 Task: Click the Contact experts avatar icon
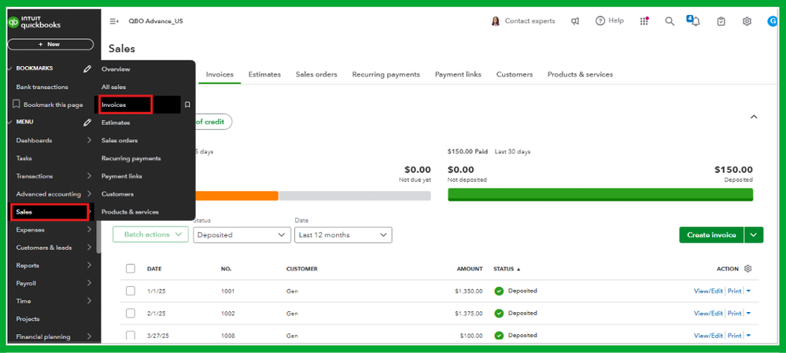[495, 21]
